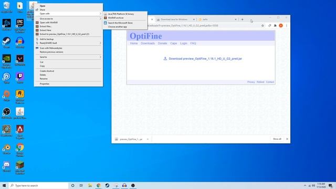The width and height of the screenshot is (336, 189).
Task: Open the Windows Start menu
Action: click(x=4, y=185)
